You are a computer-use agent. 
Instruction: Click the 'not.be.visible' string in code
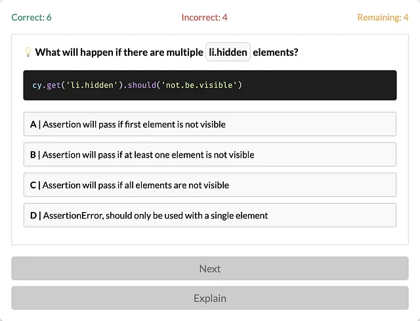coord(199,85)
